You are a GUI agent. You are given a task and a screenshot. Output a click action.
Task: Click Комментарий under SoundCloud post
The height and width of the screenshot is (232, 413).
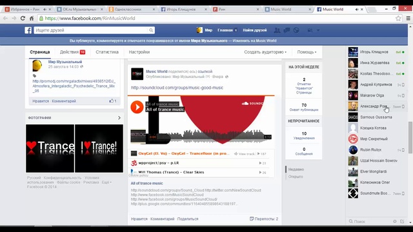coord(162,219)
